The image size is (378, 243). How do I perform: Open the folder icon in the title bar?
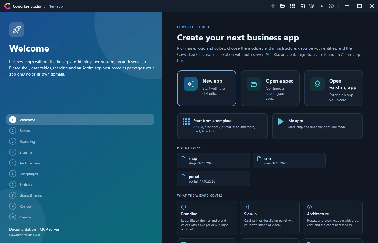point(283,6)
